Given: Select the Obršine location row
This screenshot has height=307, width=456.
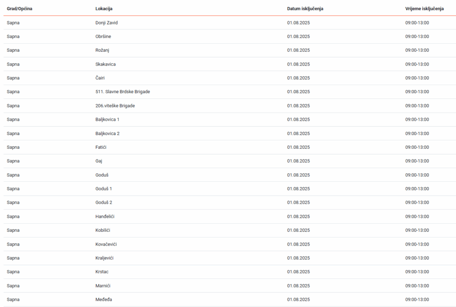Looking at the screenshot, I should pyautogui.click(x=103, y=37).
